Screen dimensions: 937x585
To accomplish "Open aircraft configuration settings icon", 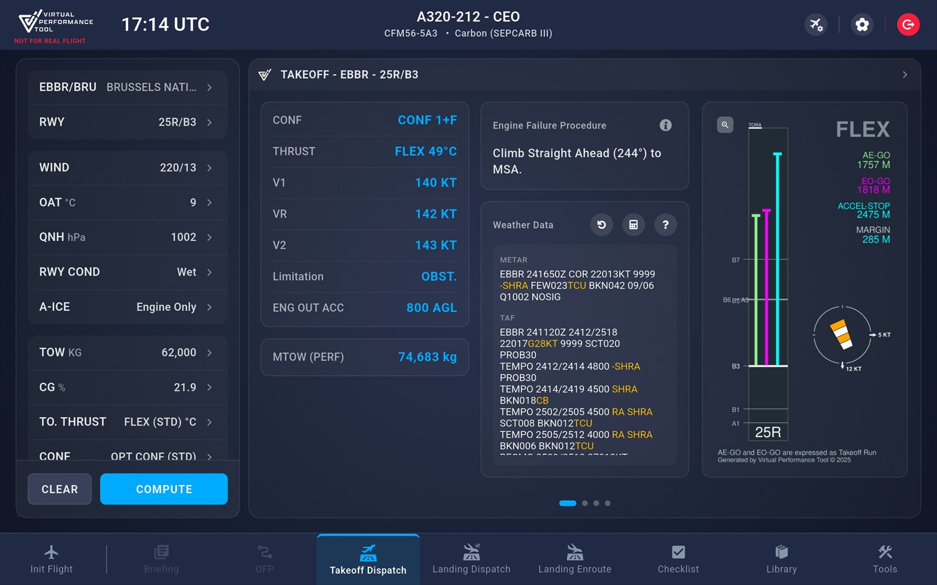I will point(816,25).
